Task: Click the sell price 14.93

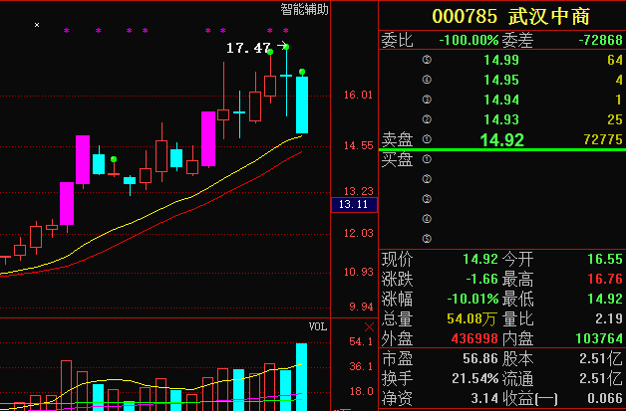Action: click(x=501, y=119)
